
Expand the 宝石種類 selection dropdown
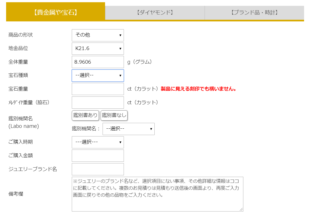pos(98,76)
